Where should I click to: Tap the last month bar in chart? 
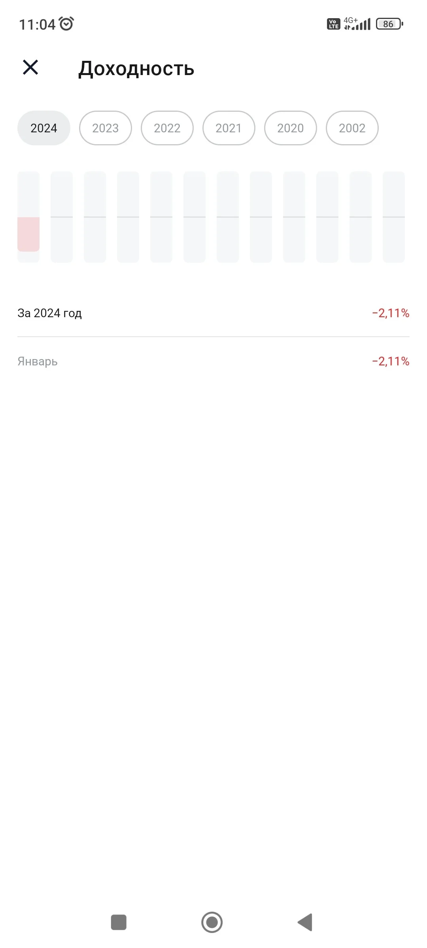tap(394, 217)
